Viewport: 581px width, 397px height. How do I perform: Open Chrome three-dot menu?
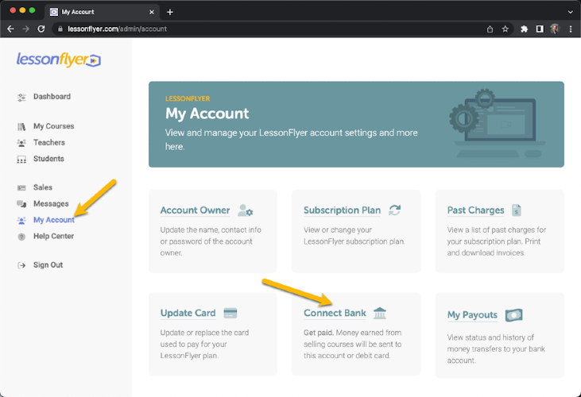tap(571, 29)
